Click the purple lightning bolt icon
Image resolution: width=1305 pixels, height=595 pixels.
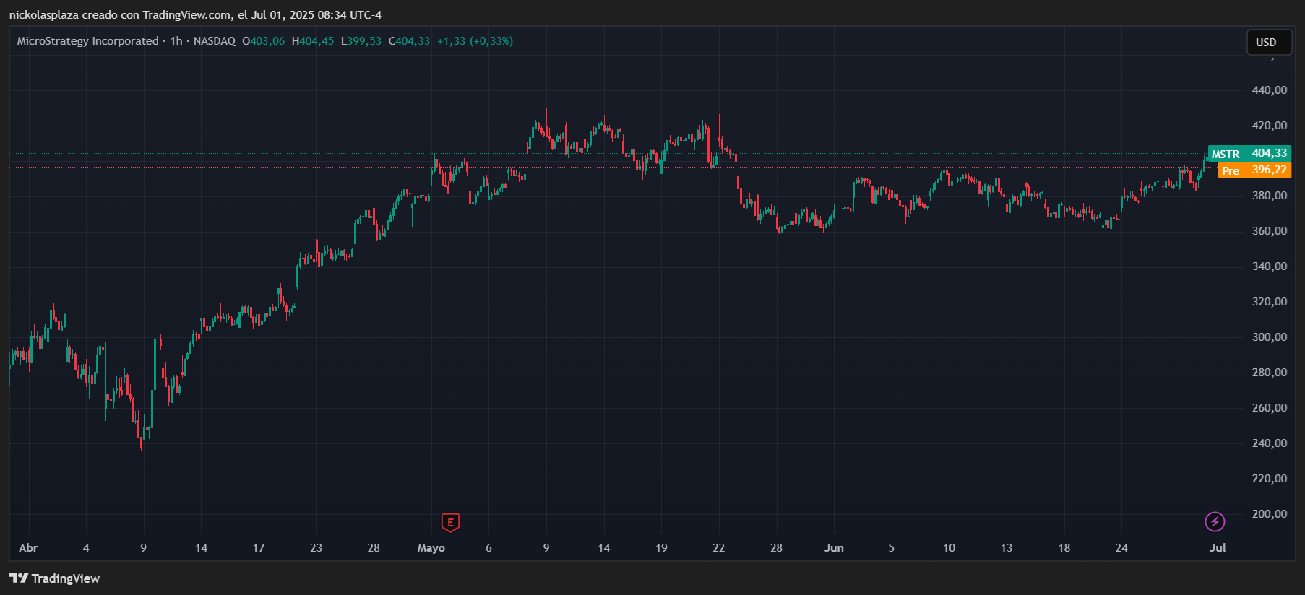coord(1215,521)
